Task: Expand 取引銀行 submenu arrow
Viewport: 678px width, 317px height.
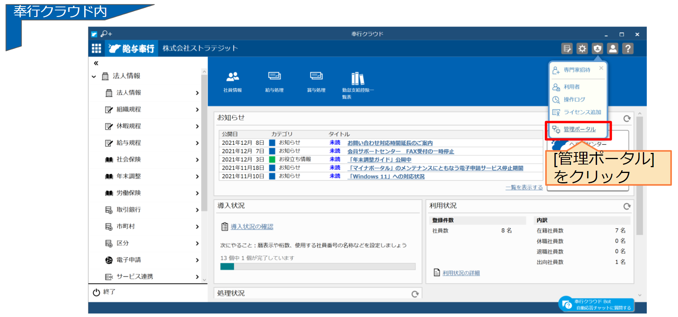Action: pos(197,210)
